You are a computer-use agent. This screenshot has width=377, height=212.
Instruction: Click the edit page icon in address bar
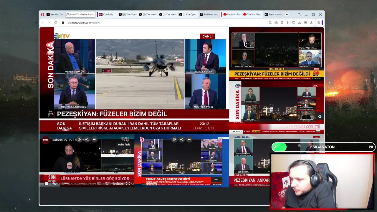pos(270,23)
